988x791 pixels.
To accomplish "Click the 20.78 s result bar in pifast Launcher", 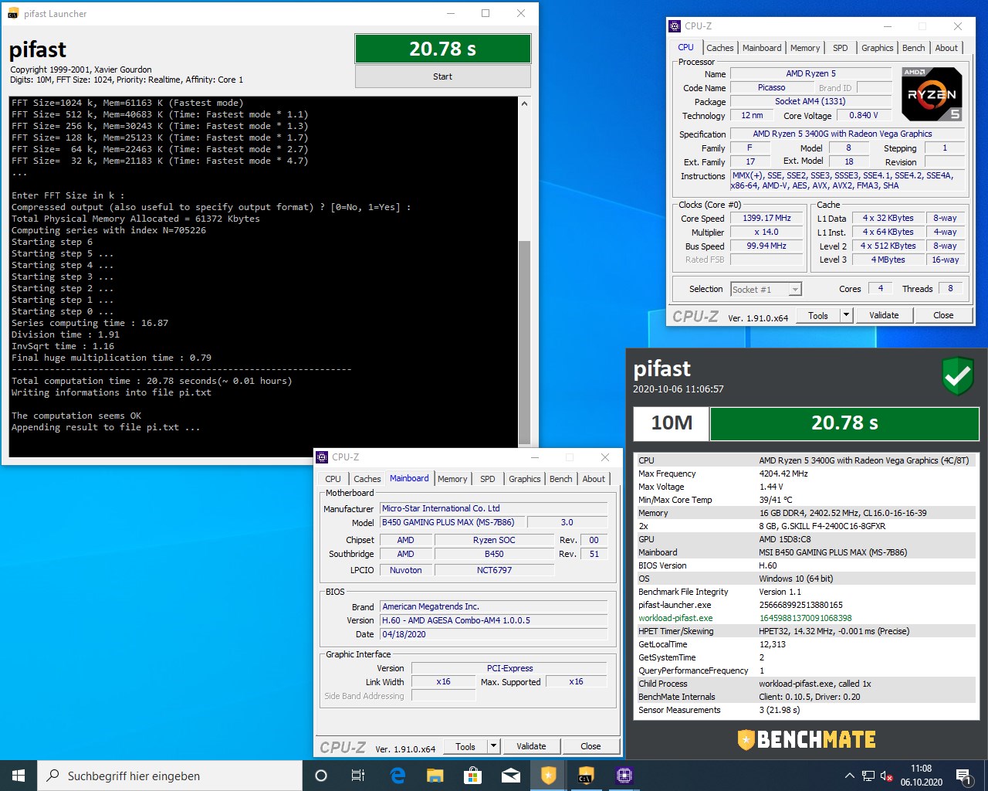I will click(442, 49).
